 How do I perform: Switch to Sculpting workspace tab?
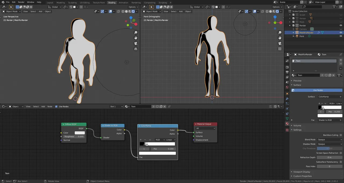point(72,3)
